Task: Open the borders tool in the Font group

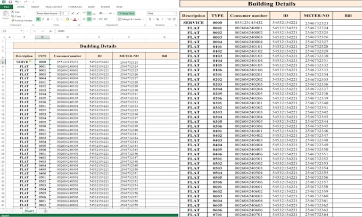Action: (57, 19)
